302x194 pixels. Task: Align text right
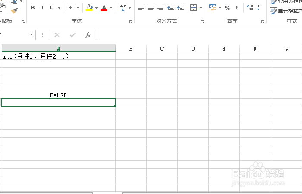(x=160, y=8)
